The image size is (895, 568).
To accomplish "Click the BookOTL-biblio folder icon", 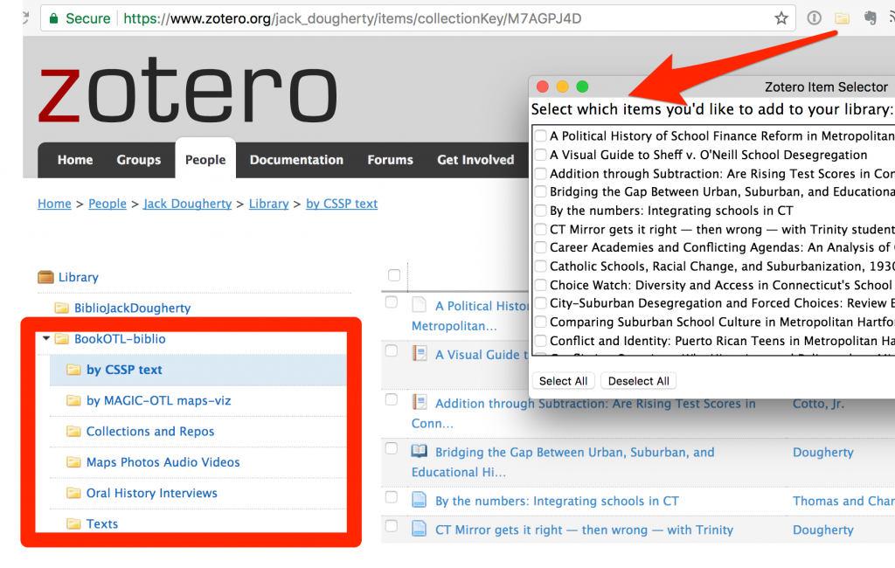I will click(62, 338).
